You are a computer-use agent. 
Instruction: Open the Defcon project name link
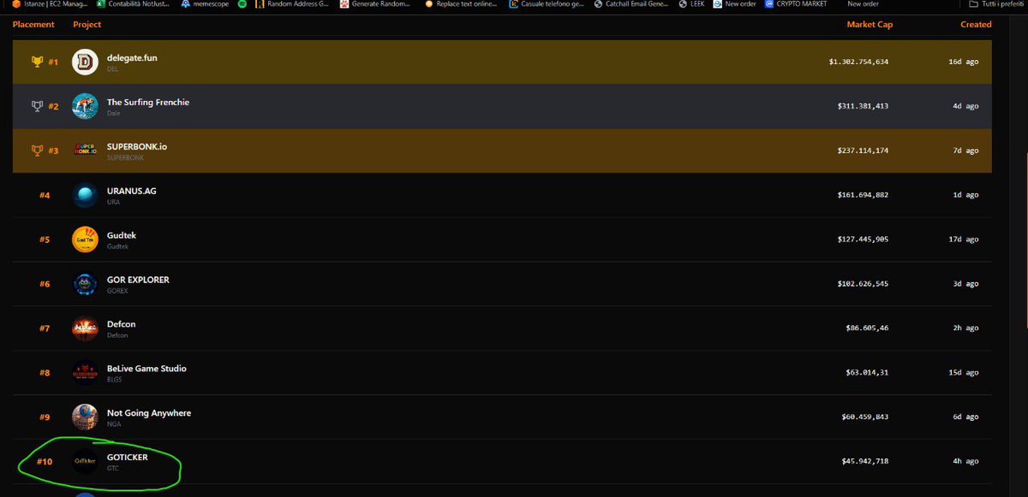click(x=121, y=324)
